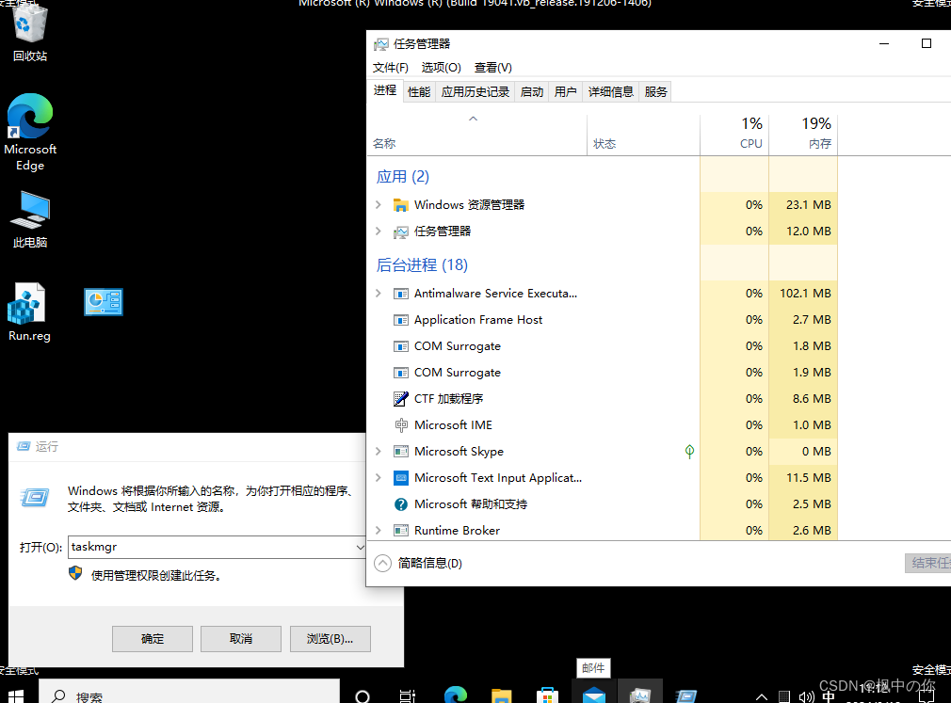The width and height of the screenshot is (951, 703).
Task: Open the volume control in the system tray
Action: 806,697
